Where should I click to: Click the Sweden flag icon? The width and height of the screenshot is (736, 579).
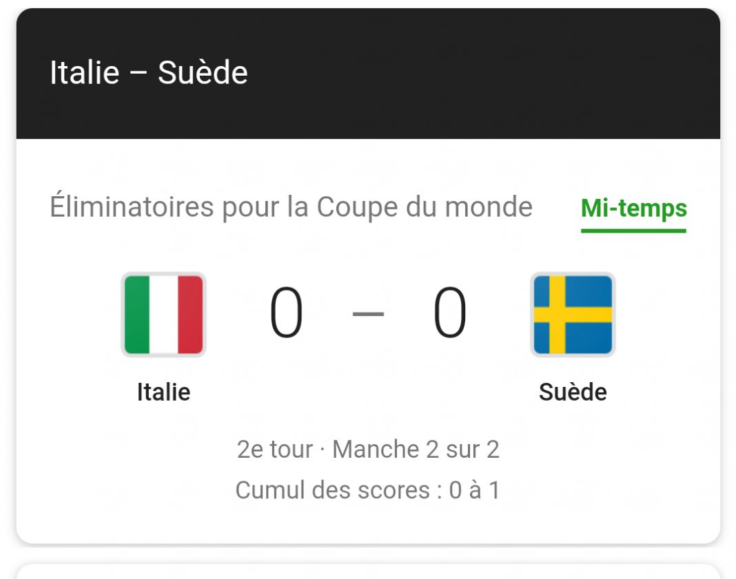tap(573, 315)
